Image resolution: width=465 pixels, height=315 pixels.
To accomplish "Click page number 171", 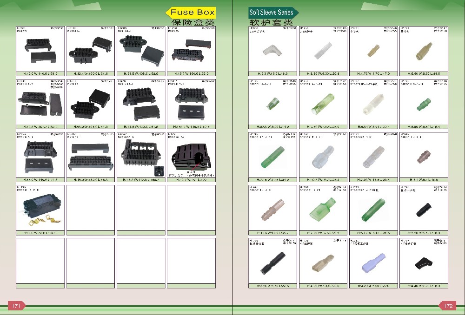I will pos(16,306).
